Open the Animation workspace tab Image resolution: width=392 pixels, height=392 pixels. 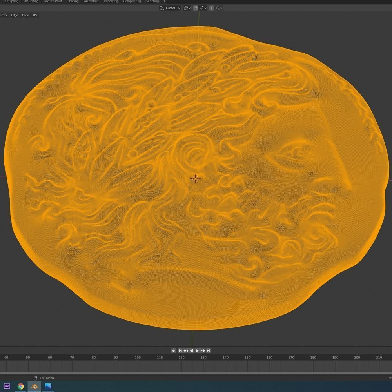click(x=91, y=2)
